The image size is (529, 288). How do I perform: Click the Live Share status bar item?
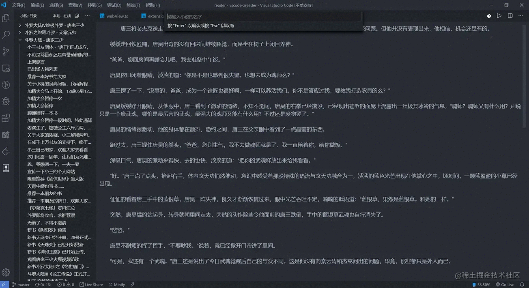91,284
